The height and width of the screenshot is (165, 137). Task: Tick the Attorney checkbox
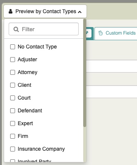12,72
